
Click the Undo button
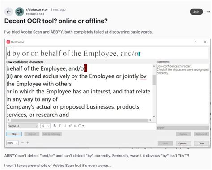165,144
